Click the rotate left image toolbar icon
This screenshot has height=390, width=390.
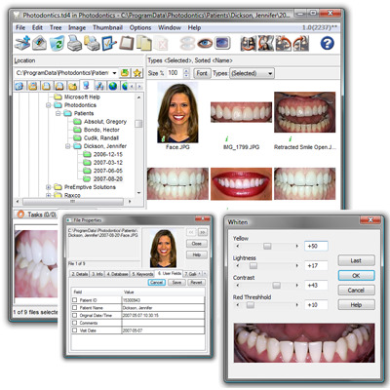coord(284,44)
